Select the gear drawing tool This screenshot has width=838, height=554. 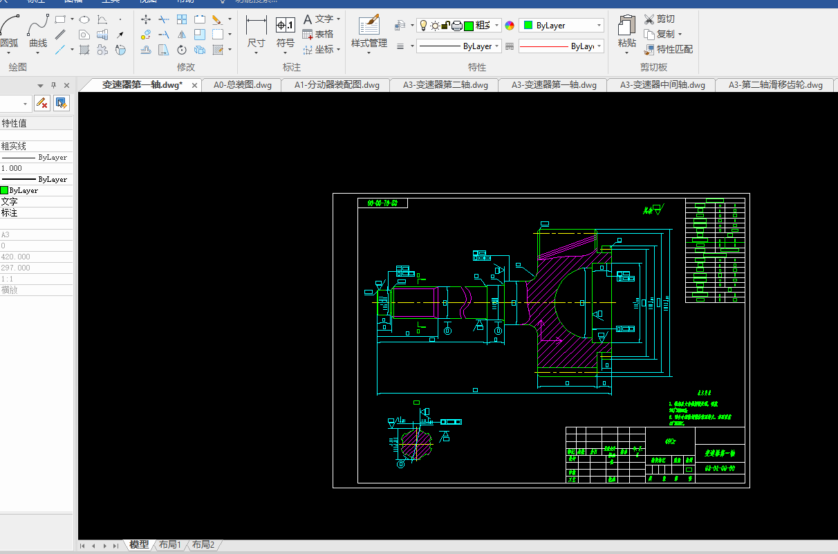(102, 50)
